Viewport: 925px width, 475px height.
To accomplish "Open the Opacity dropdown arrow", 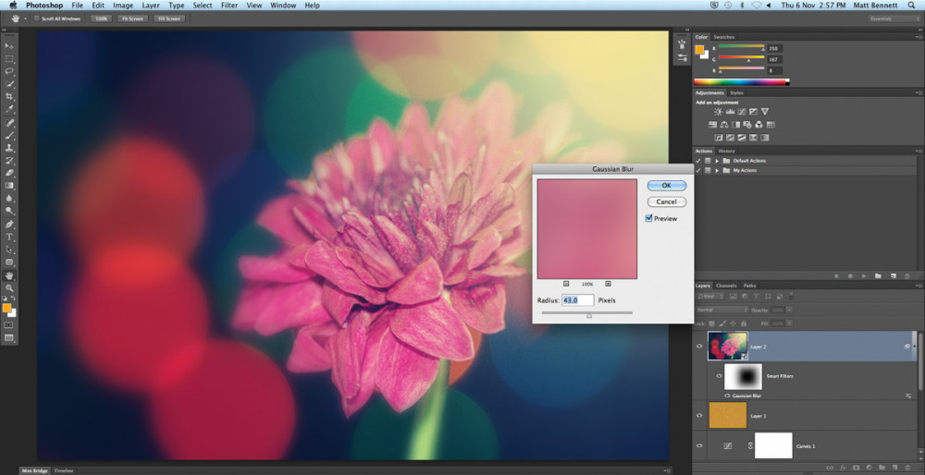I will click(x=789, y=310).
